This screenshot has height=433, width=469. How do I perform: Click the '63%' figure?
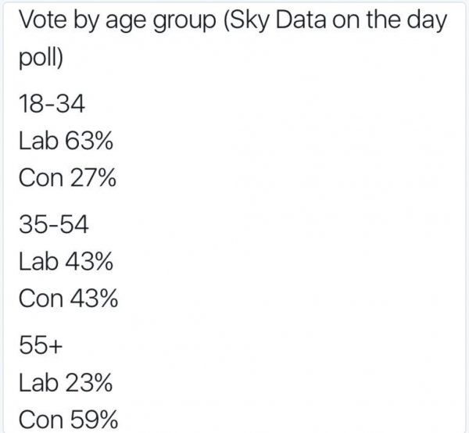[89, 141]
